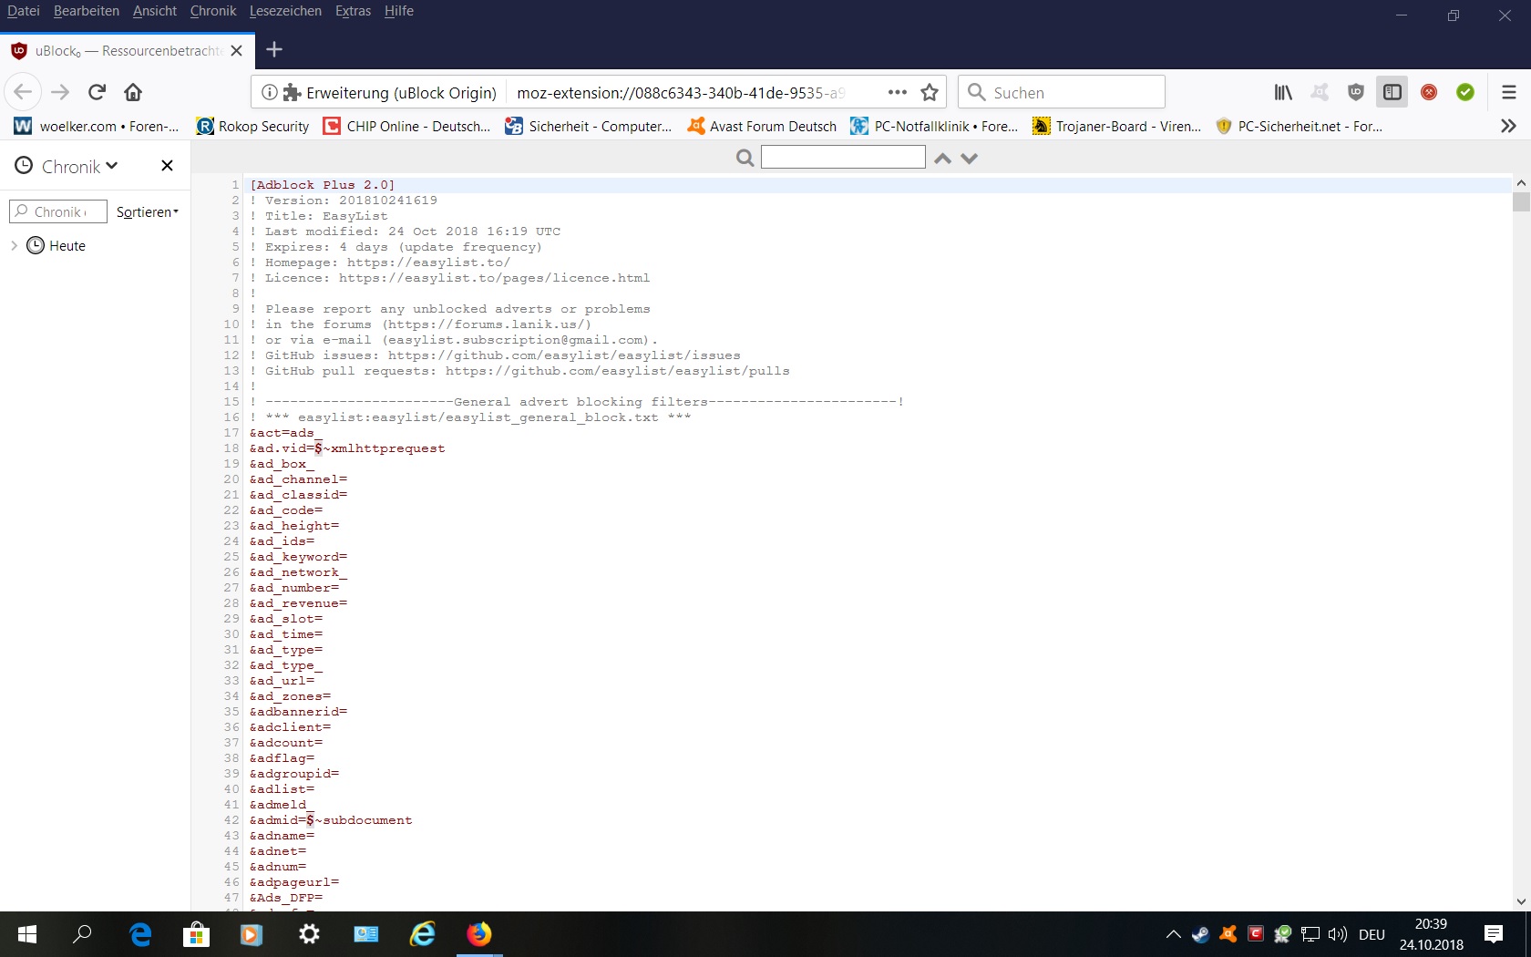Click the find magnifier icon above code
The height and width of the screenshot is (957, 1531).
[745, 158]
